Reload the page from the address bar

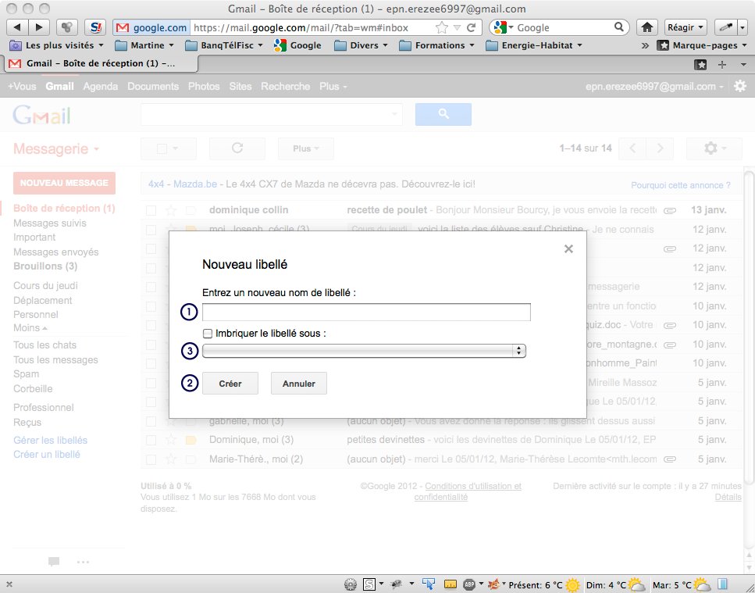472,27
